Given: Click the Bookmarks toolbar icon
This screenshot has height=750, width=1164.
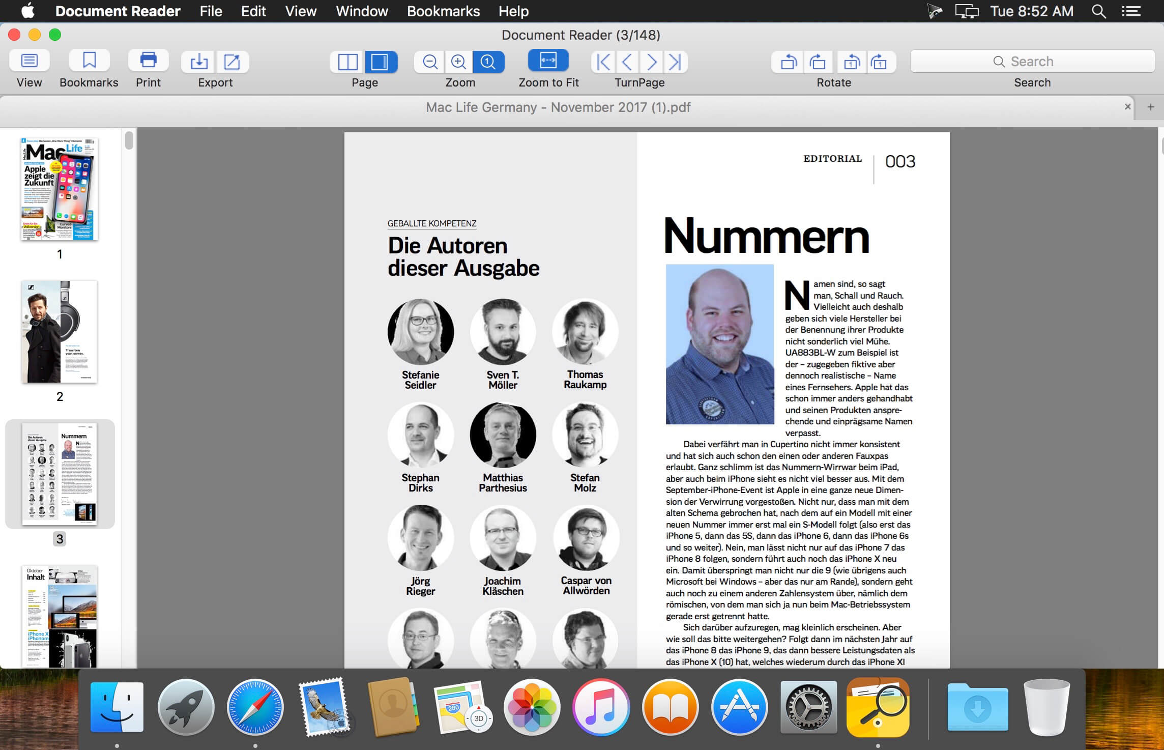Looking at the screenshot, I should click(x=89, y=61).
